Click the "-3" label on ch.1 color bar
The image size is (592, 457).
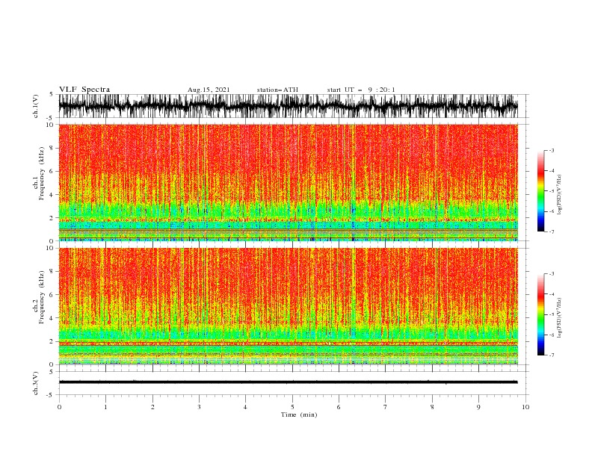point(551,150)
